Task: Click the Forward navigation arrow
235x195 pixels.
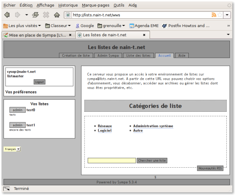Action: coord(17,15)
